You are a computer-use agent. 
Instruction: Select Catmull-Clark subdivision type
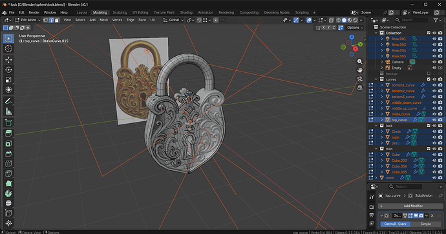[x=396, y=224]
